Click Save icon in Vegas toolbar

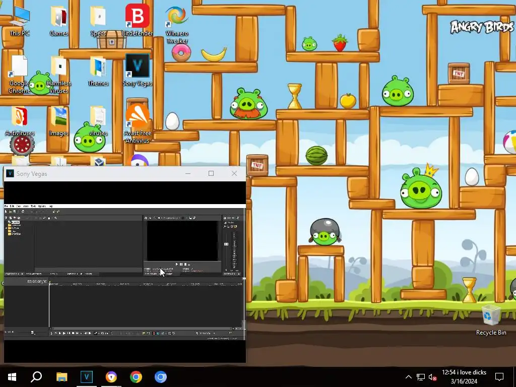14,212
